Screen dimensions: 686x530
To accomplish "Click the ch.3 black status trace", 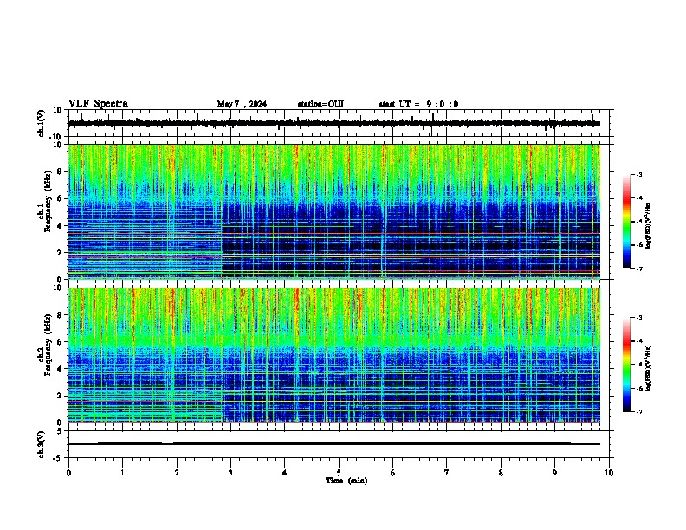I will pyautogui.click(x=334, y=443).
